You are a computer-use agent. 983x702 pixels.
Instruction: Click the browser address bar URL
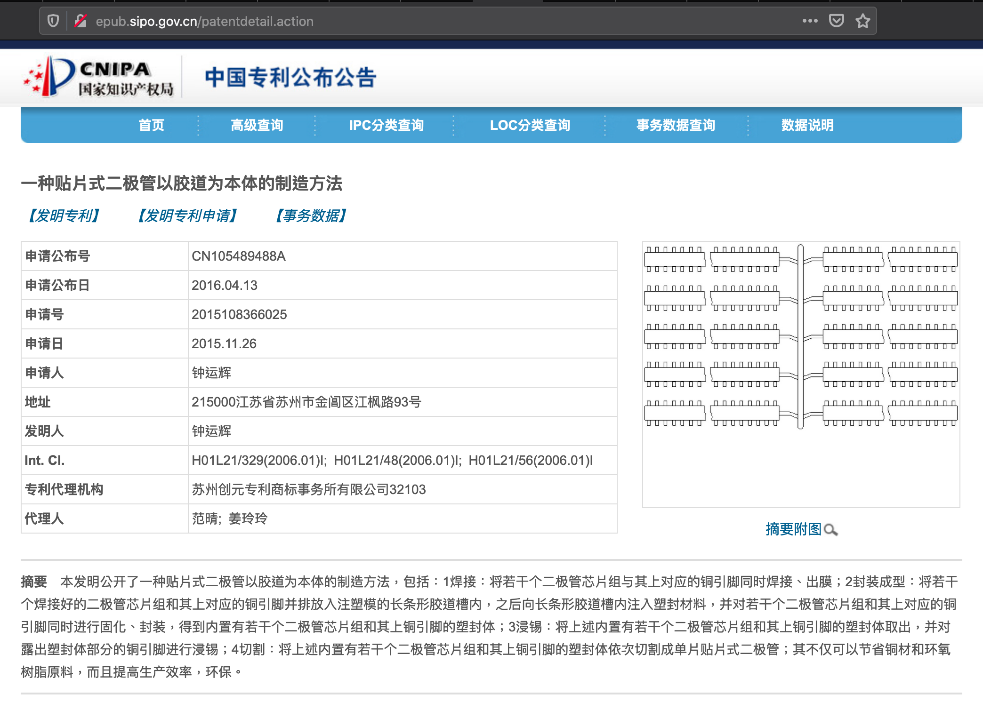point(204,21)
